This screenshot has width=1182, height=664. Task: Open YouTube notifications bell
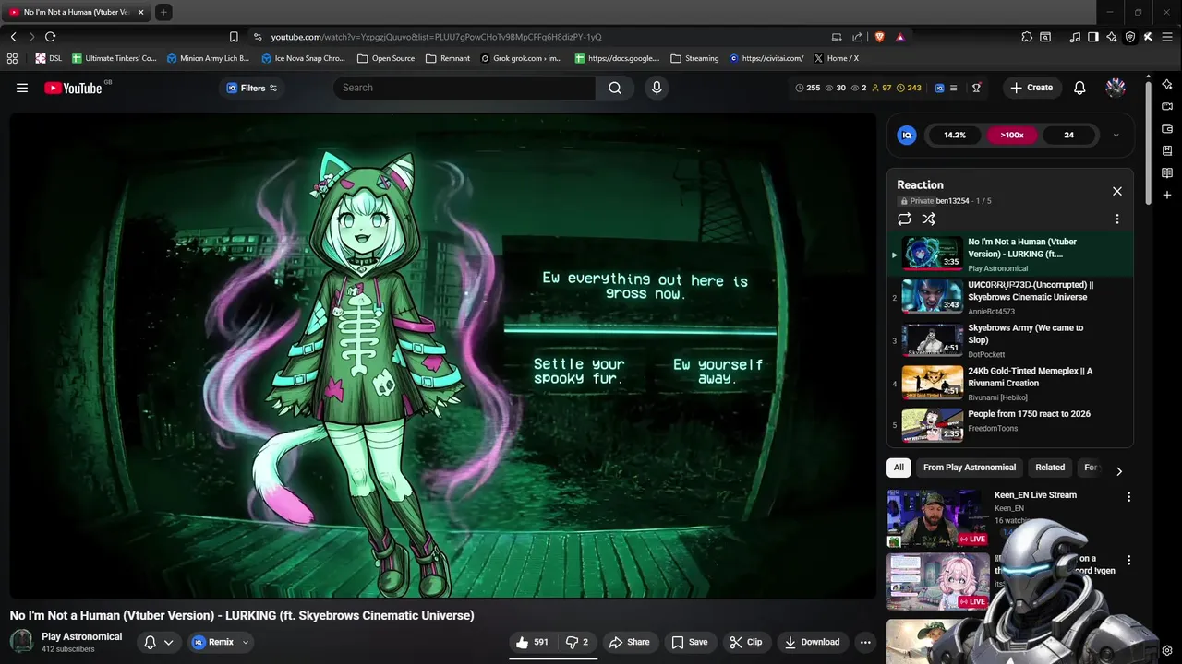pos(1079,88)
